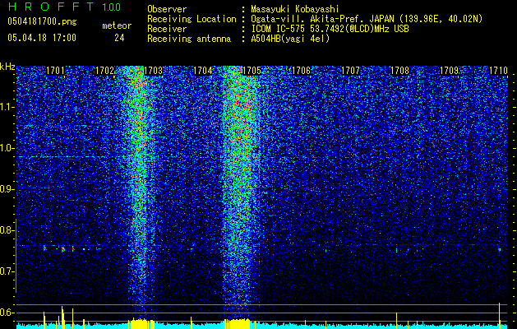Click the A504HB(yagi 4el) antenna text
Screen dimensions: 517x329
pyautogui.click(x=290, y=39)
